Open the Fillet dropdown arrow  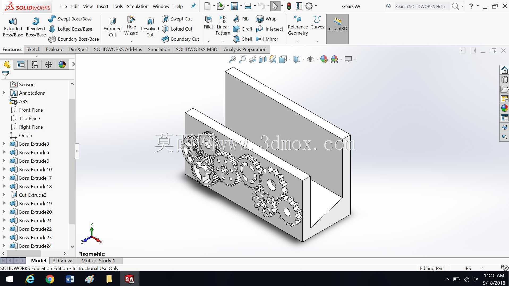pos(208,41)
